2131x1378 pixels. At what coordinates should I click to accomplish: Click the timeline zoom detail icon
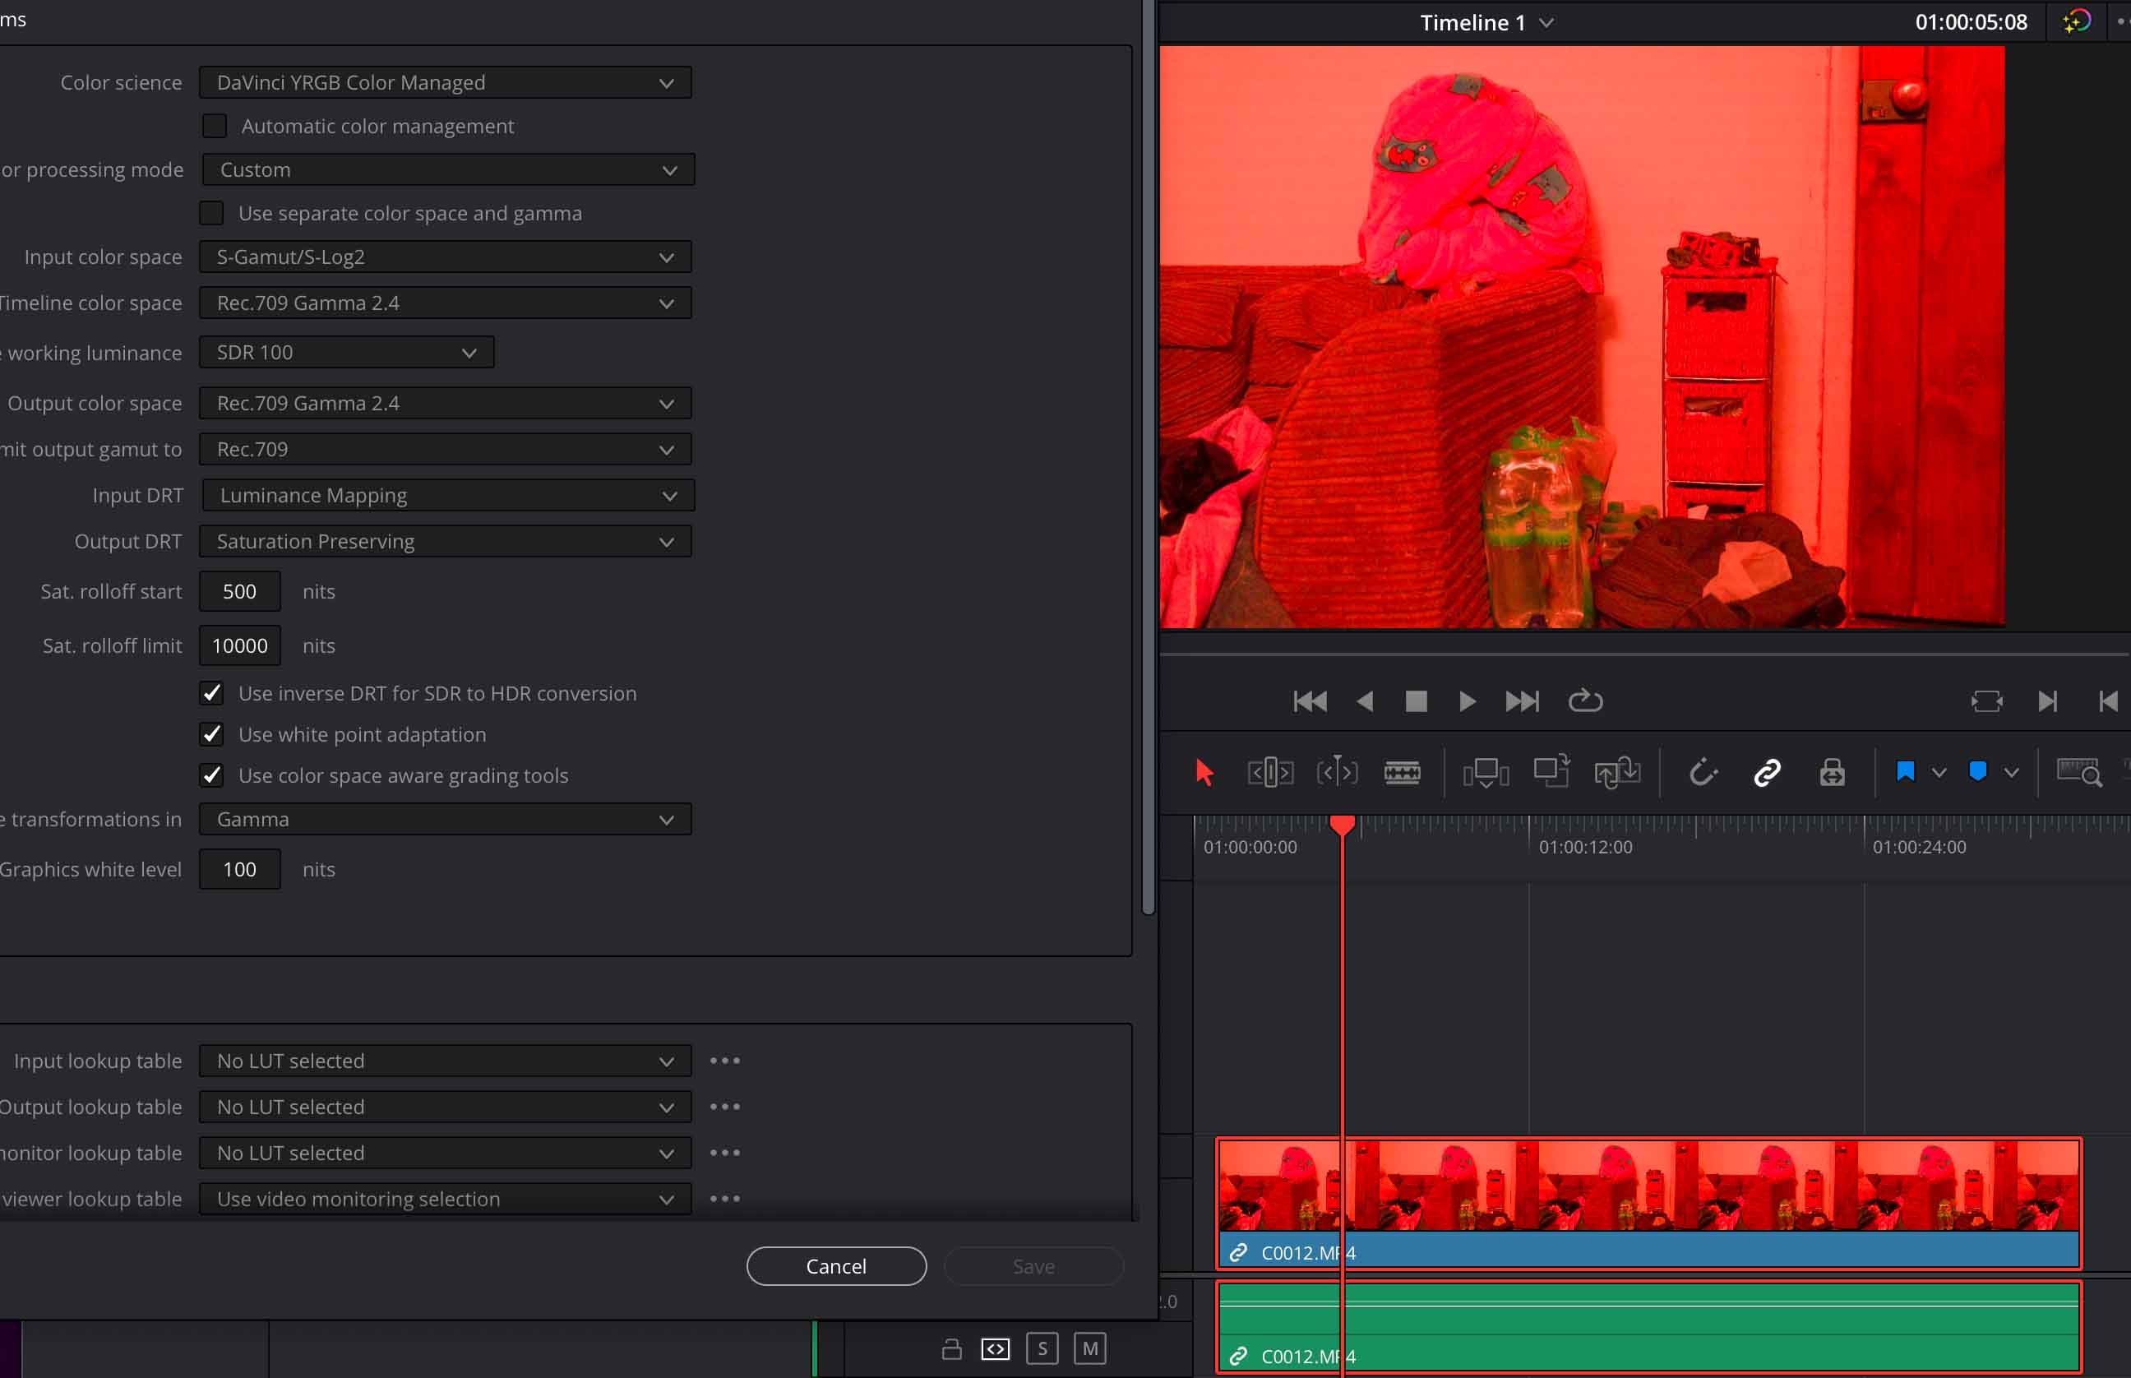click(2079, 772)
